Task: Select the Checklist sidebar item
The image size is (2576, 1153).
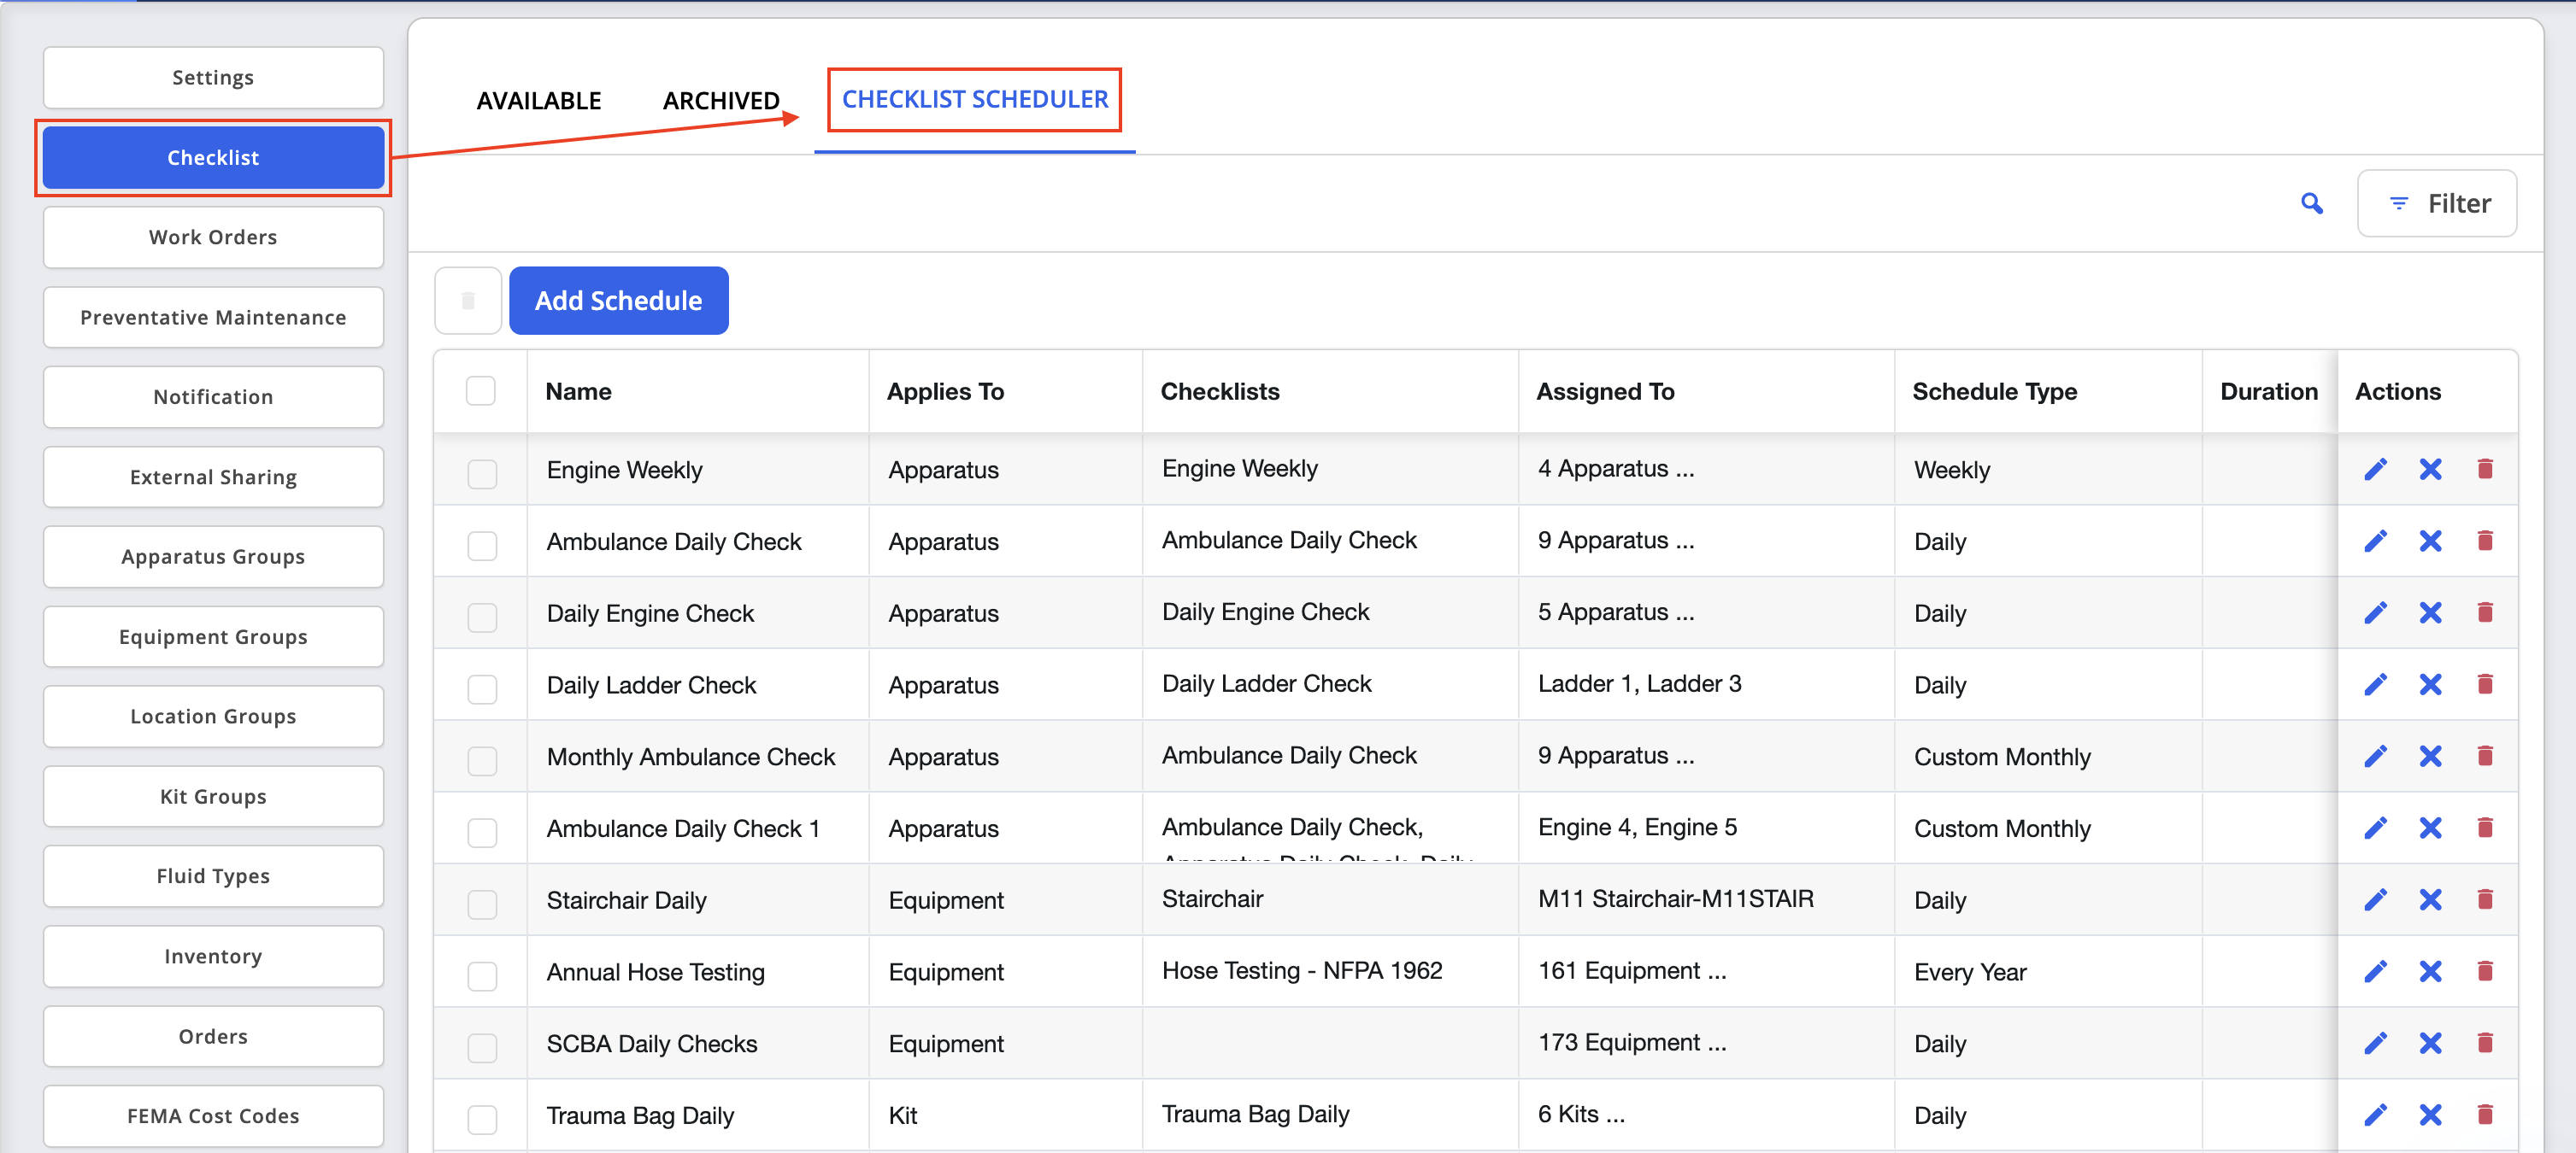Action: (213, 158)
